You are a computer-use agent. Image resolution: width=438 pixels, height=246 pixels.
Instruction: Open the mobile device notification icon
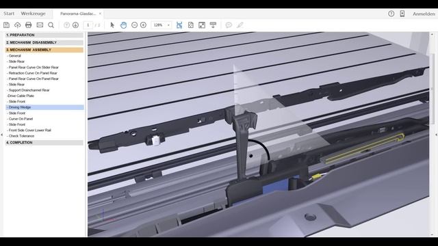coord(402,14)
